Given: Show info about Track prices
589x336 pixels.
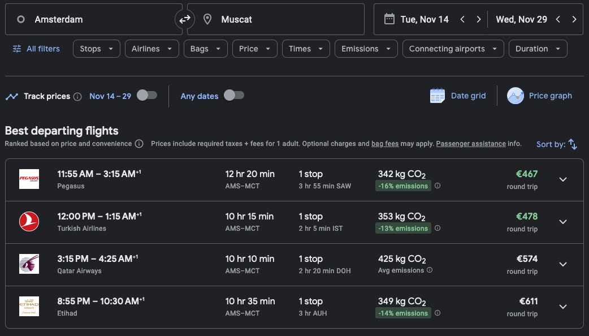Looking at the screenshot, I should 77,96.
